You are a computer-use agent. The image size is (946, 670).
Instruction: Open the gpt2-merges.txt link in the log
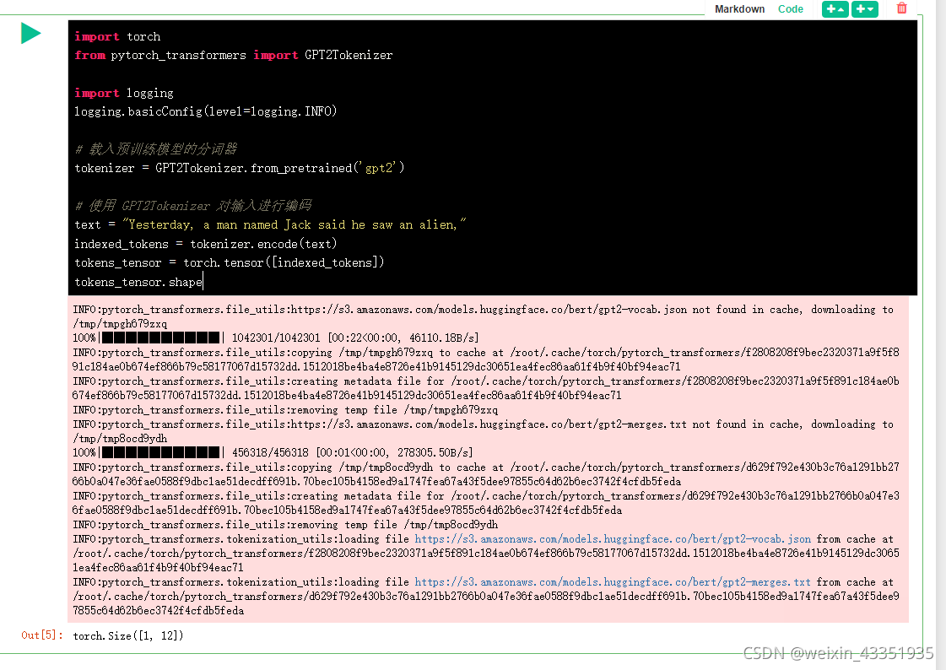[613, 582]
